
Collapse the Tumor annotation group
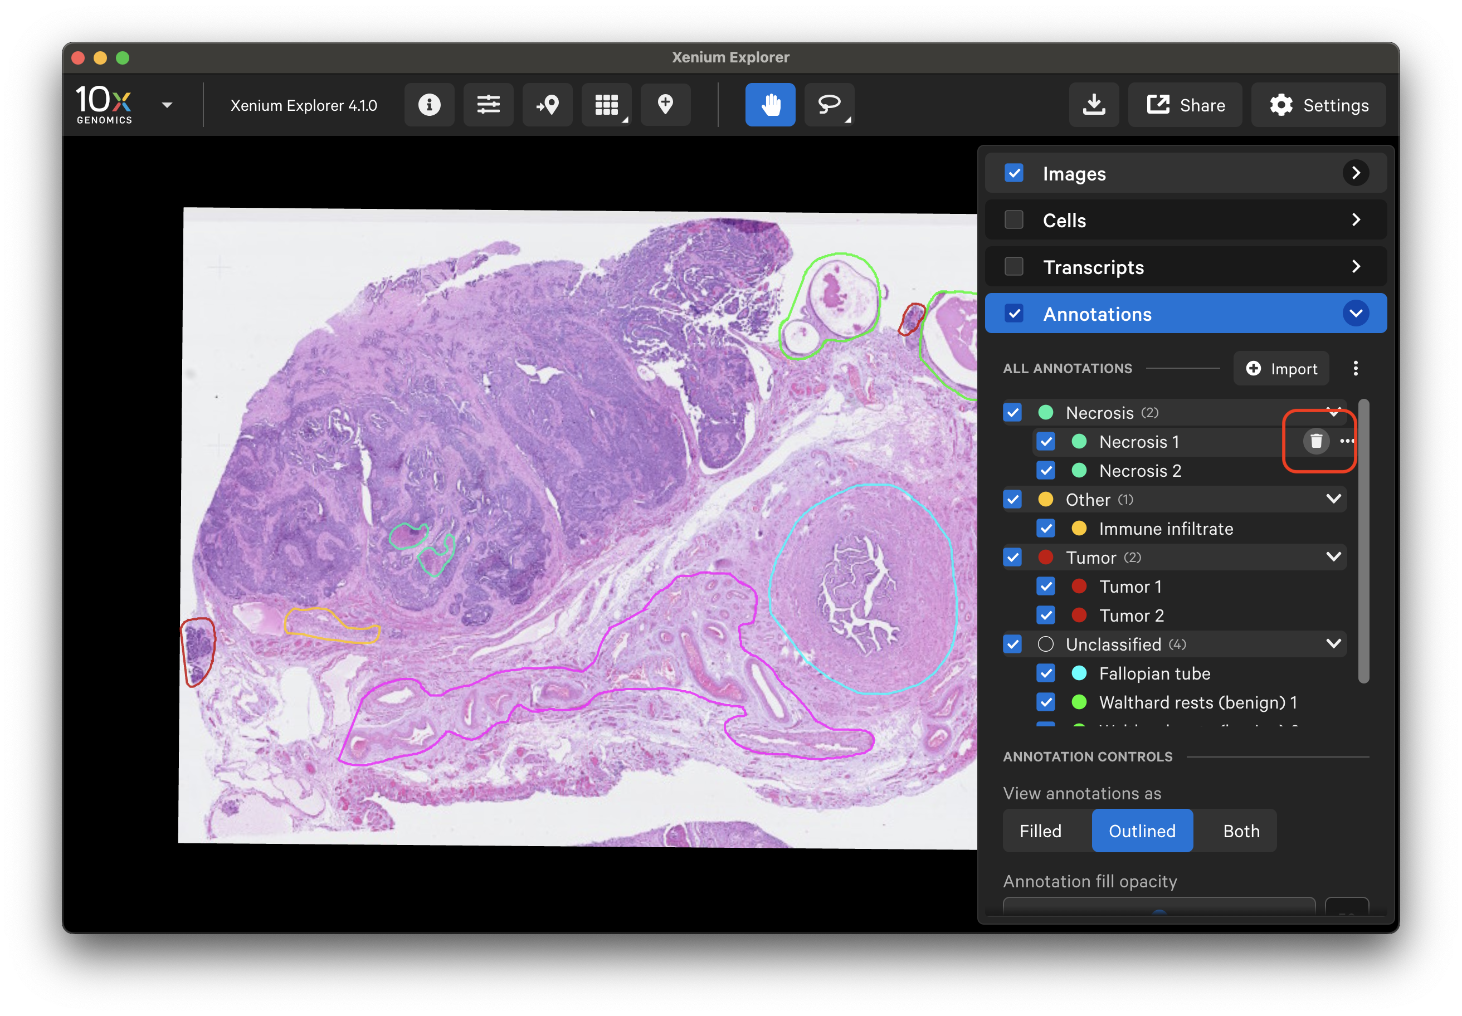click(x=1333, y=557)
